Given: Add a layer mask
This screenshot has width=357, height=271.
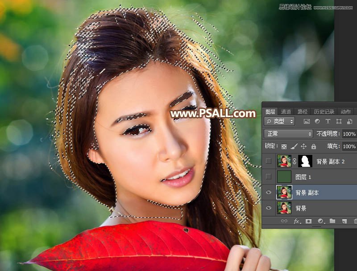Looking at the screenshot, I should tap(308, 221).
